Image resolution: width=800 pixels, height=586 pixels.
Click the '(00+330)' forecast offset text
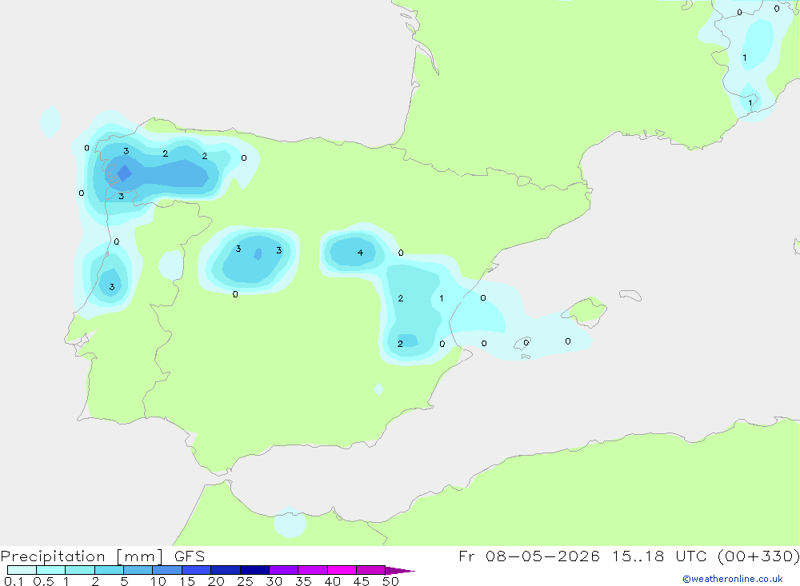[x=758, y=556]
